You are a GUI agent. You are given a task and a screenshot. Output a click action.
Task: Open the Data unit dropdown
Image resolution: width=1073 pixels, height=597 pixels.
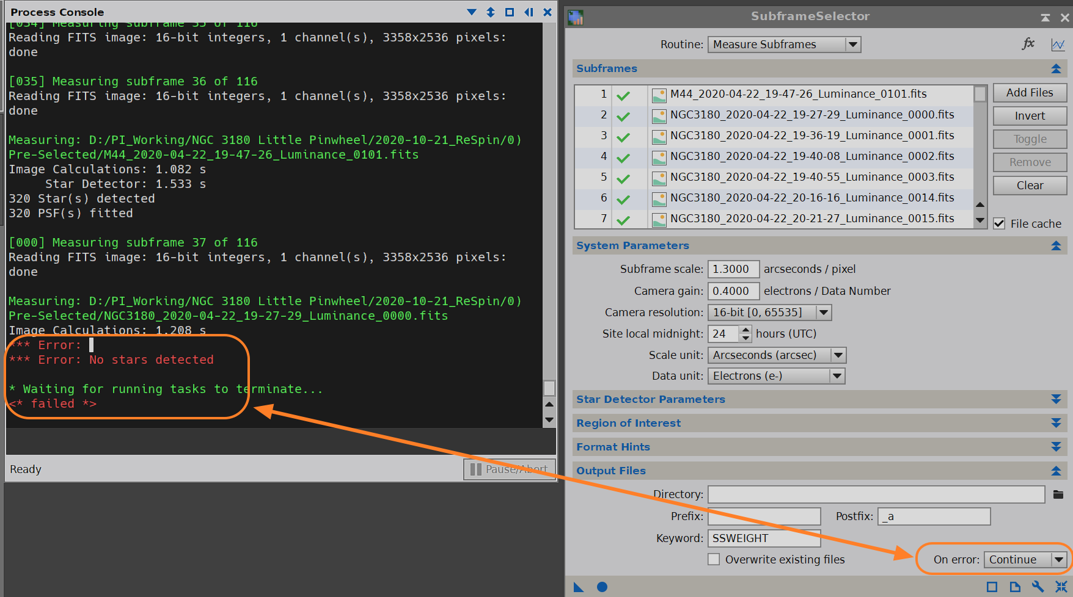tap(776, 376)
